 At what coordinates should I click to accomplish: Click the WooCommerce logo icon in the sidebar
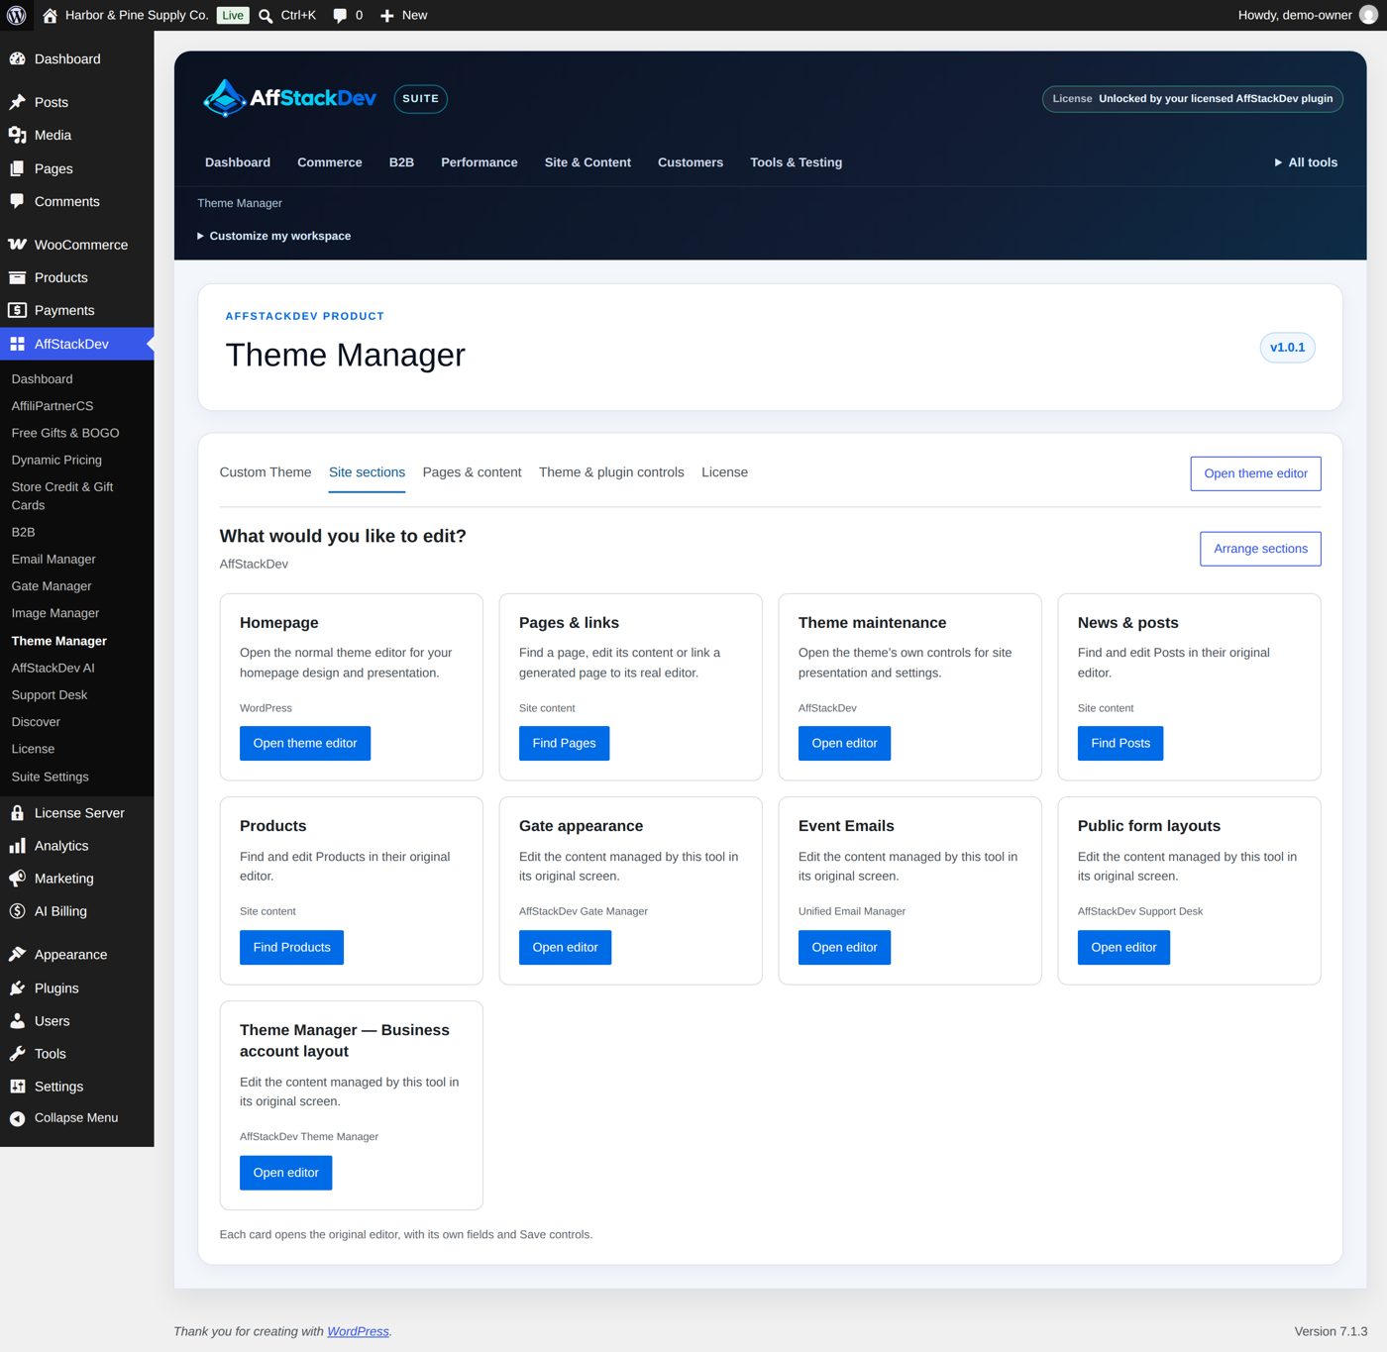17,245
